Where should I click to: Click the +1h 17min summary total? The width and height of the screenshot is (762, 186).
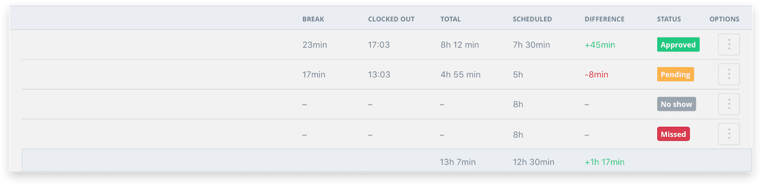coord(605,162)
